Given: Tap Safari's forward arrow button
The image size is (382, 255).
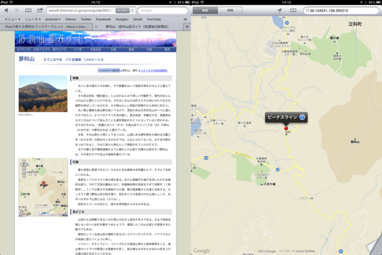Looking at the screenshot, I should coord(17,11).
